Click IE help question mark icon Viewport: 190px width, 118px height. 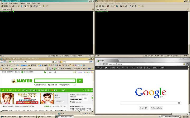[x=89, y=68]
